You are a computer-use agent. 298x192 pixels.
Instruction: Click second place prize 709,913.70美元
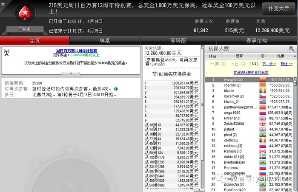(186, 88)
